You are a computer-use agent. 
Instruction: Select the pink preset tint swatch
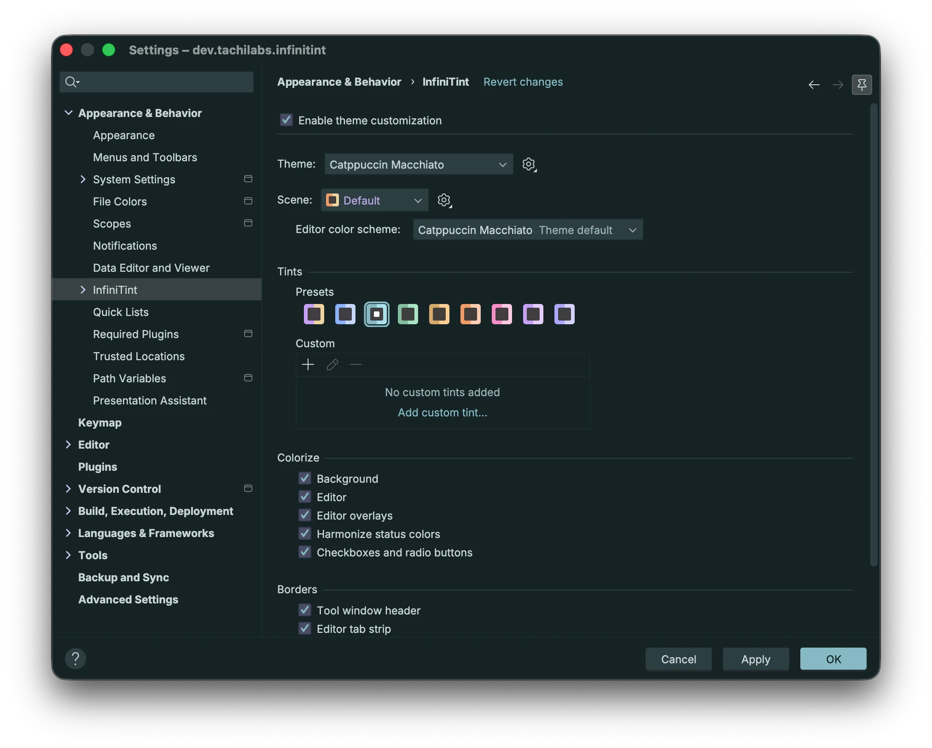pos(501,314)
